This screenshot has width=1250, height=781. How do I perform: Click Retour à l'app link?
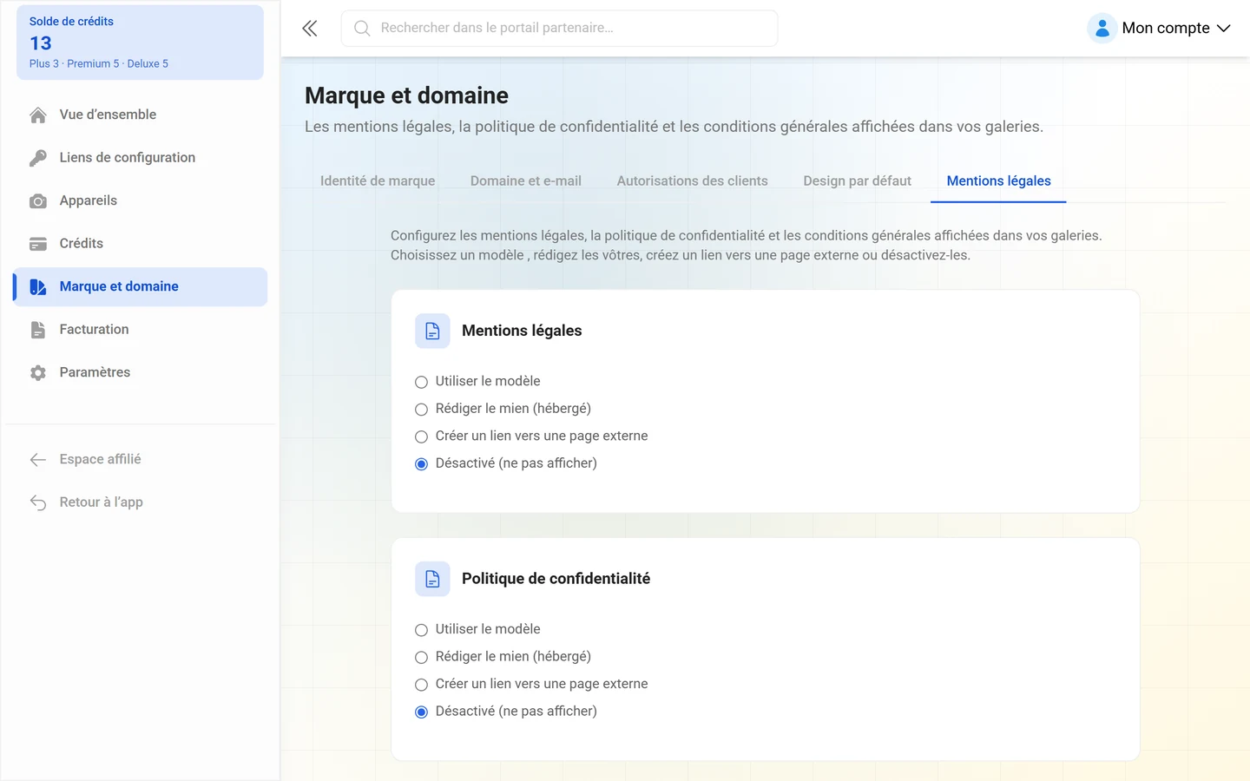141,502
